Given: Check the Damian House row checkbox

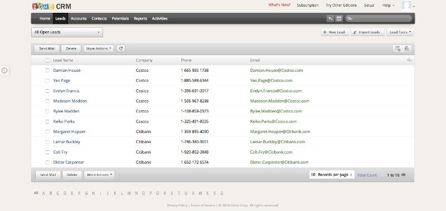Looking at the screenshot, I should pyautogui.click(x=47, y=71).
